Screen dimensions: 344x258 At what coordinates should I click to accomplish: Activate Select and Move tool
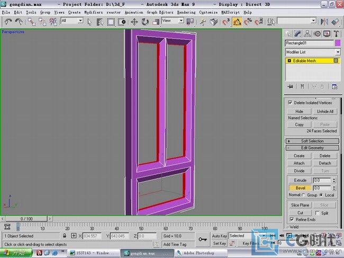click(x=134, y=22)
